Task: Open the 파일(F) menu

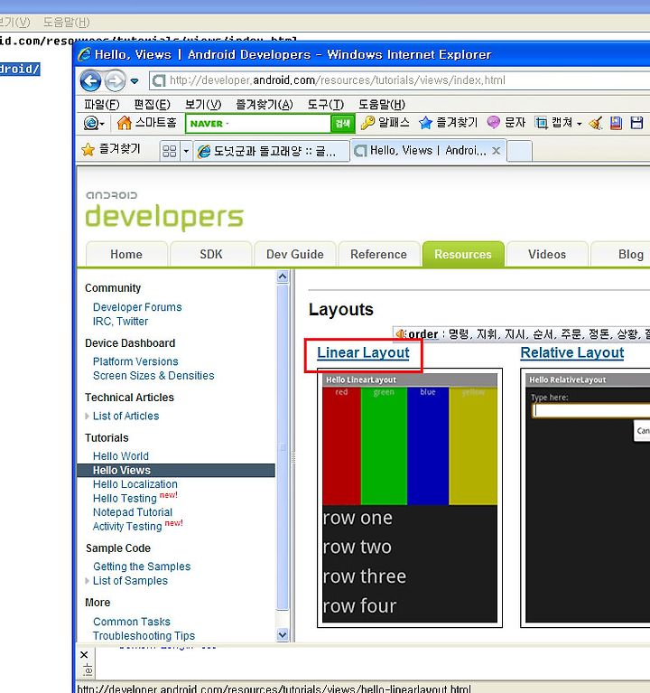Action: point(102,104)
